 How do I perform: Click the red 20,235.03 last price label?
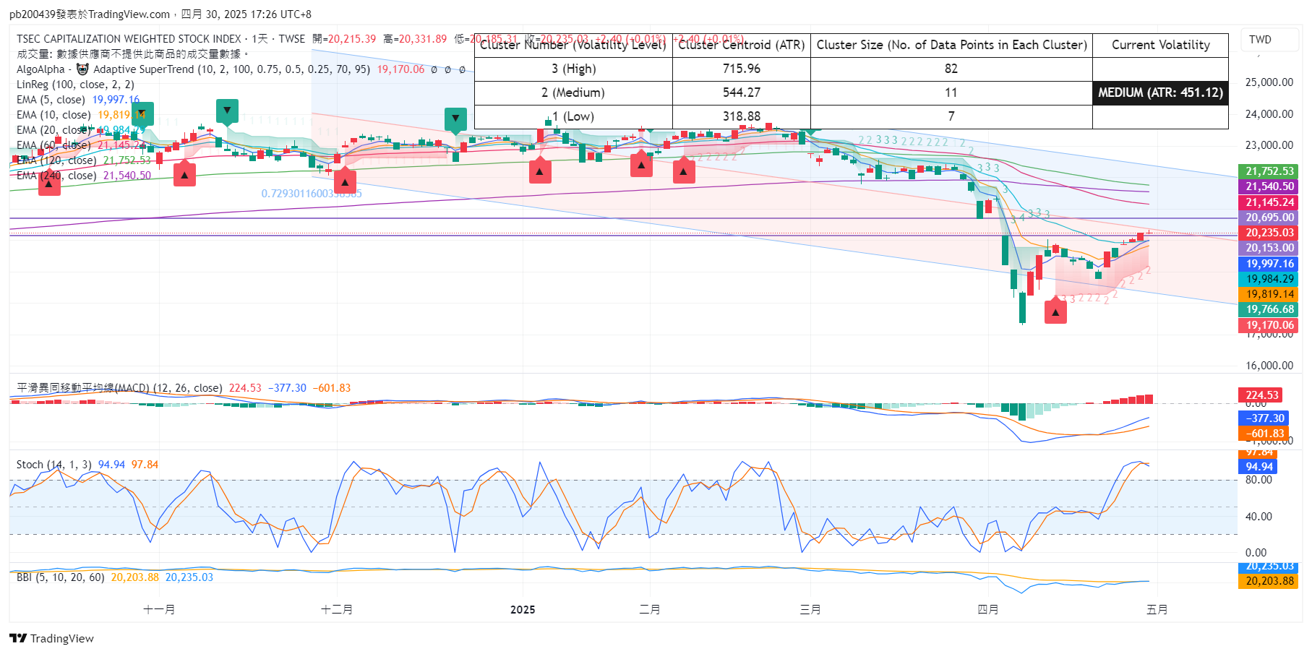(x=1269, y=233)
